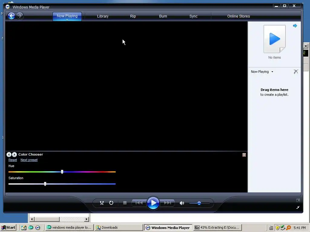Click the Next track button

pos(167,203)
